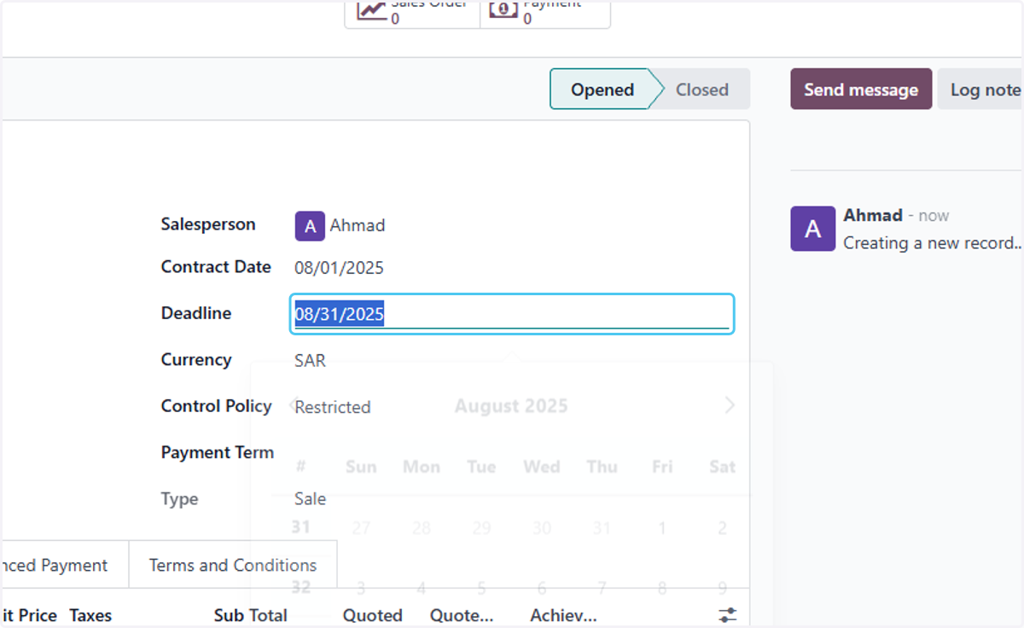1024x628 pixels.
Task: Set status to Closed
Action: point(702,90)
